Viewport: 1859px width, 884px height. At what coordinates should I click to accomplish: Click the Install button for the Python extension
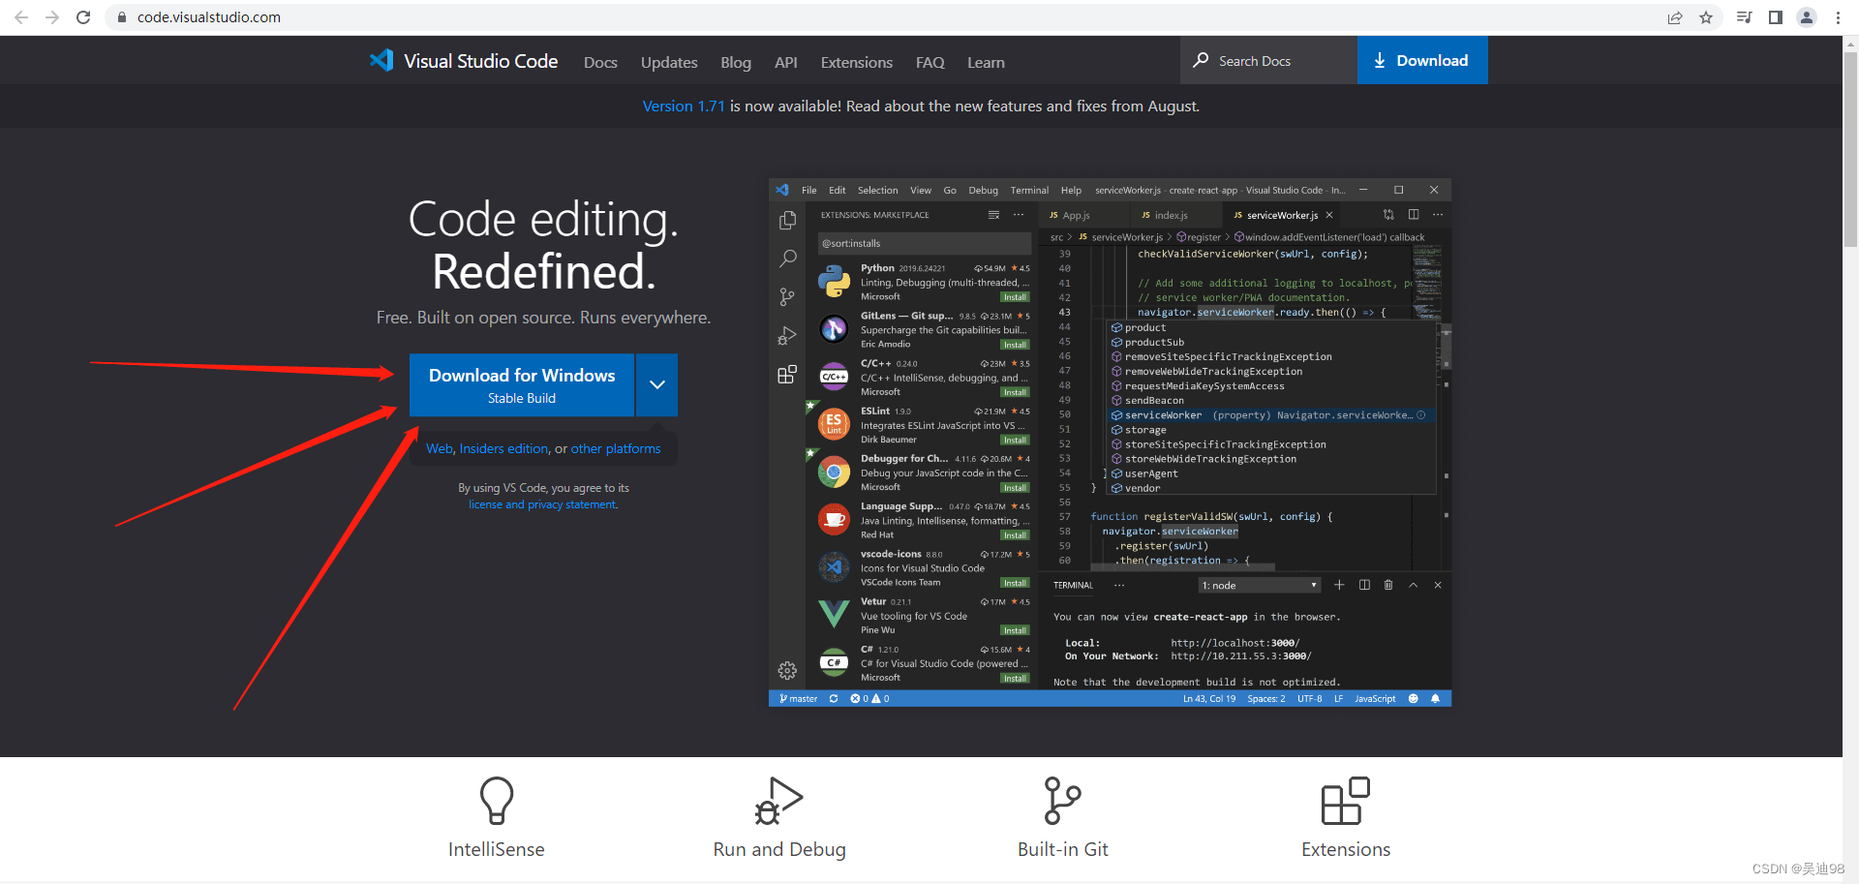(x=1015, y=297)
